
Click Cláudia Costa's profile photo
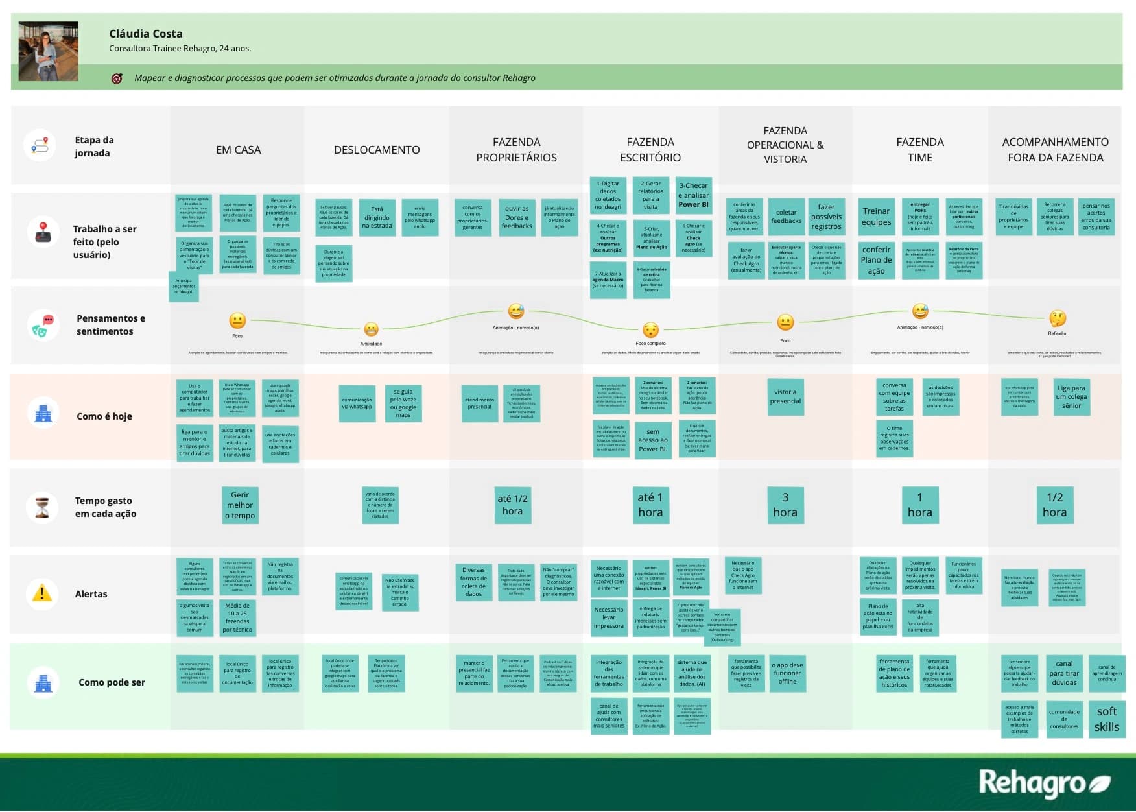point(49,51)
